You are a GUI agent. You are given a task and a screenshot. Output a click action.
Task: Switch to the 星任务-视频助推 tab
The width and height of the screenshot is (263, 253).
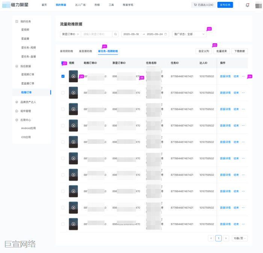tap(108, 51)
